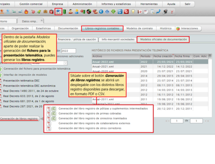The width and height of the screenshot is (215, 164).
Task: Open the Administración menu
Action: click(x=82, y=4)
